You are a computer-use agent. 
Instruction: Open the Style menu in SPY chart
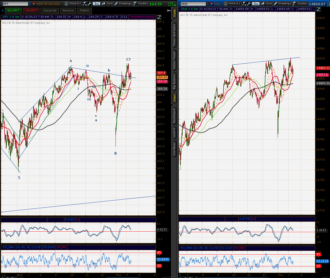(107, 4)
